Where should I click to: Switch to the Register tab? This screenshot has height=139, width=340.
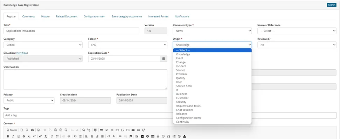11,16
